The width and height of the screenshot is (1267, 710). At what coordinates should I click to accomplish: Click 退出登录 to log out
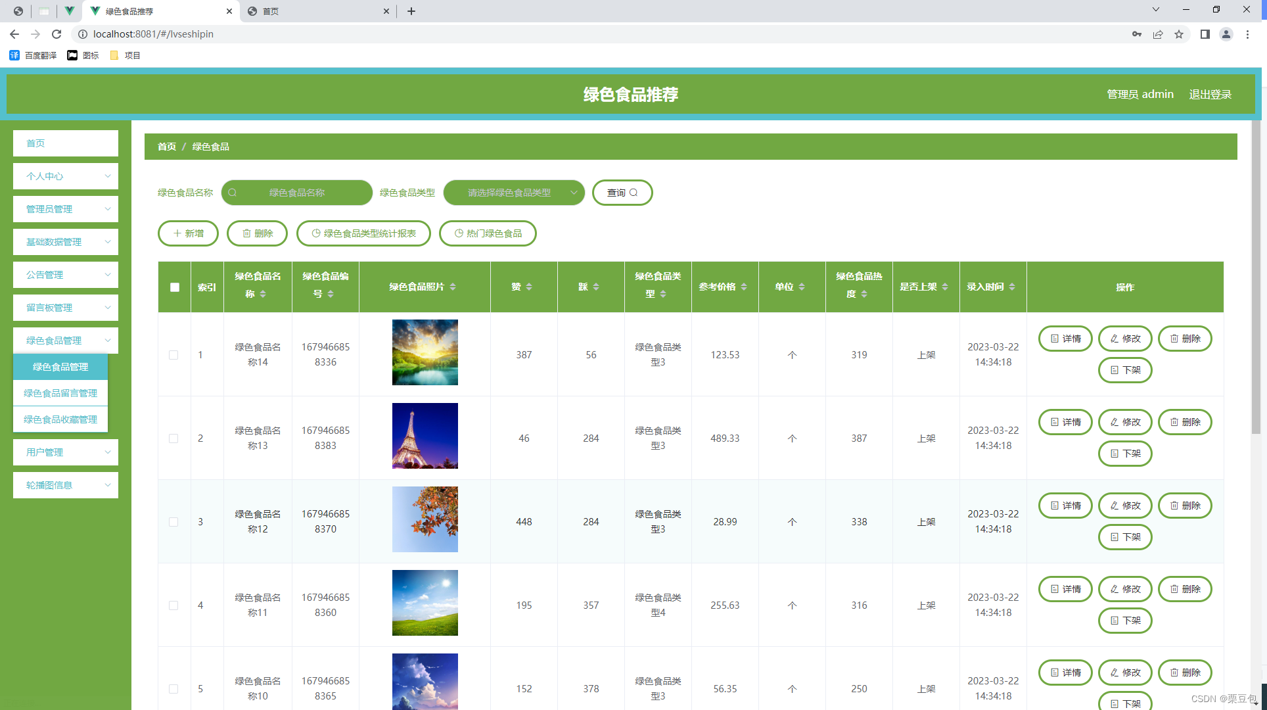tap(1210, 95)
